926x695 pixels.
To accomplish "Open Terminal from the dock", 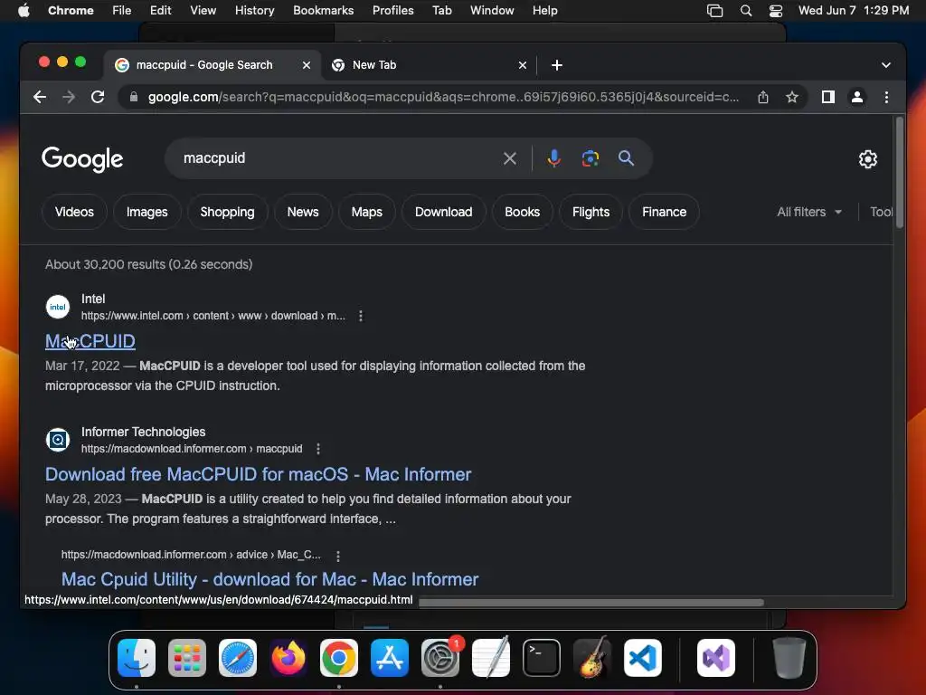I will point(542,658).
